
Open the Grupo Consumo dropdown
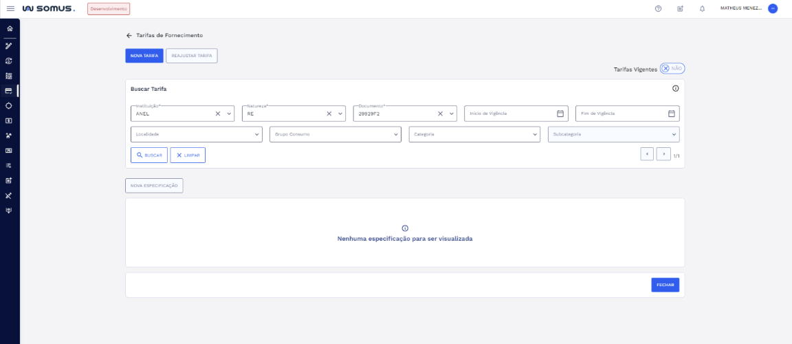click(x=335, y=134)
